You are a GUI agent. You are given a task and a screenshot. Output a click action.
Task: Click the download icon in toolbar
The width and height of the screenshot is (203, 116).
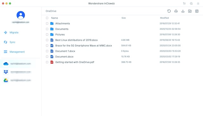click(x=183, y=11)
